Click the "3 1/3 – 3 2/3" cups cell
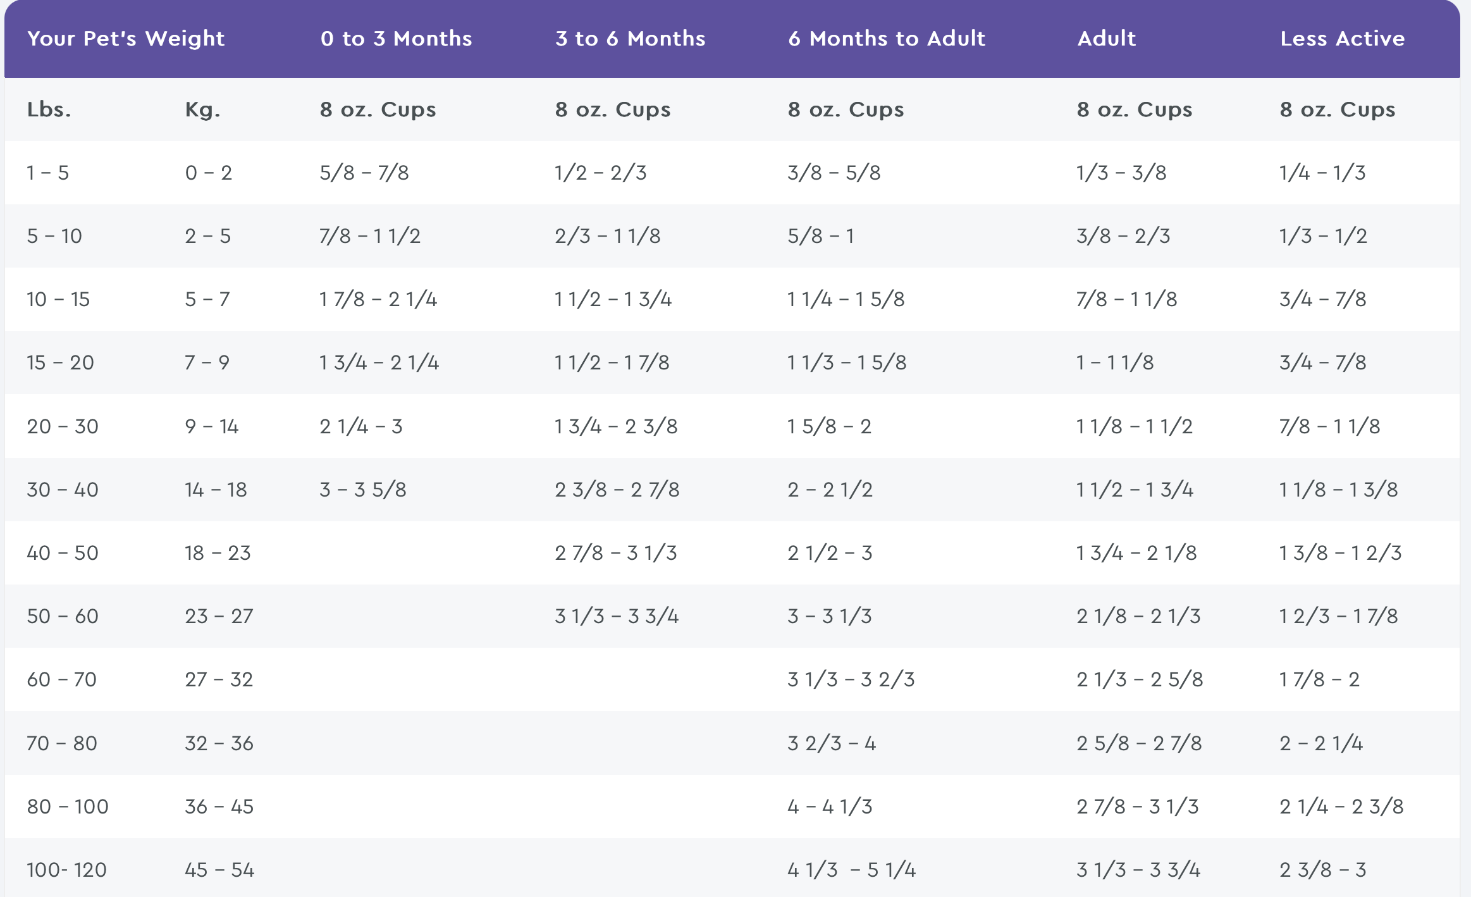 851,679
